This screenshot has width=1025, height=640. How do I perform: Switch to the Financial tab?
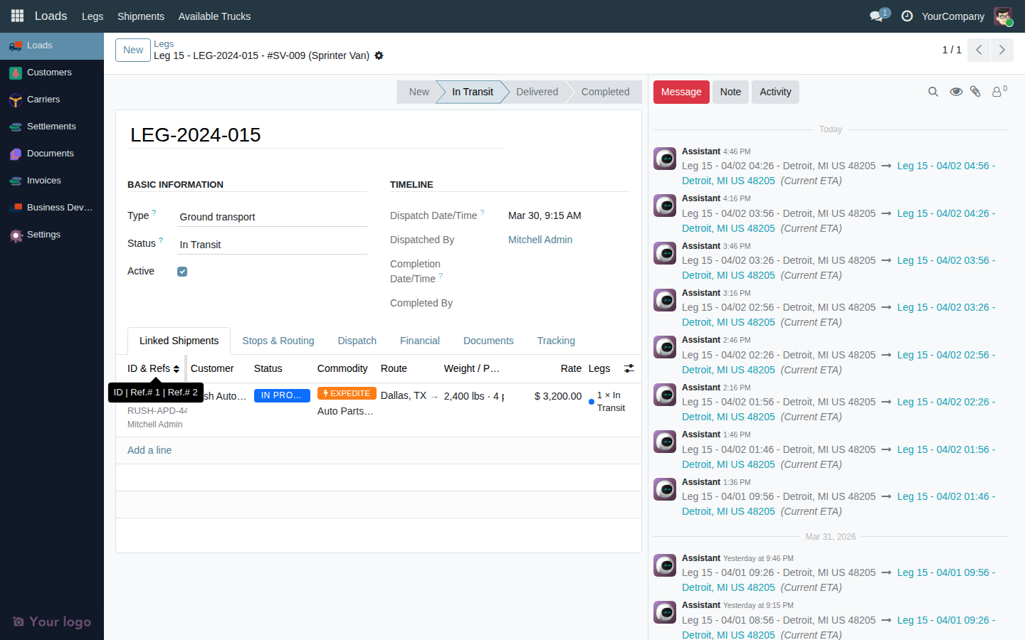click(x=420, y=341)
